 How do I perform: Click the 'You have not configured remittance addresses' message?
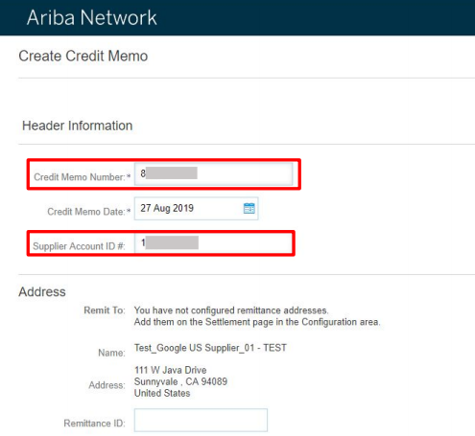(x=231, y=310)
